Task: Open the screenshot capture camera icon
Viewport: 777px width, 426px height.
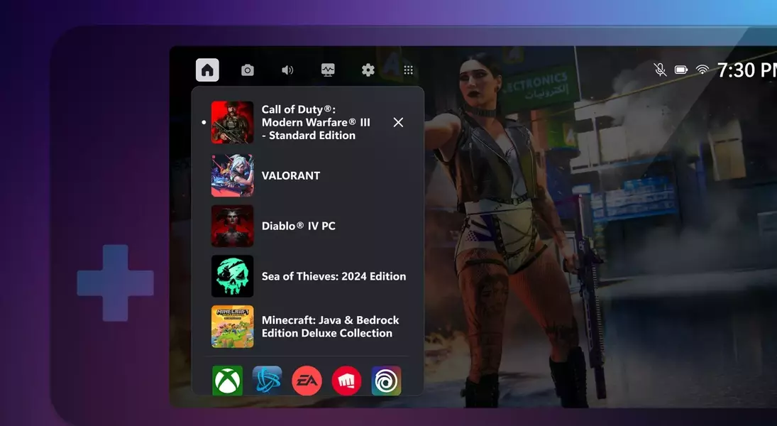Action: coord(247,70)
